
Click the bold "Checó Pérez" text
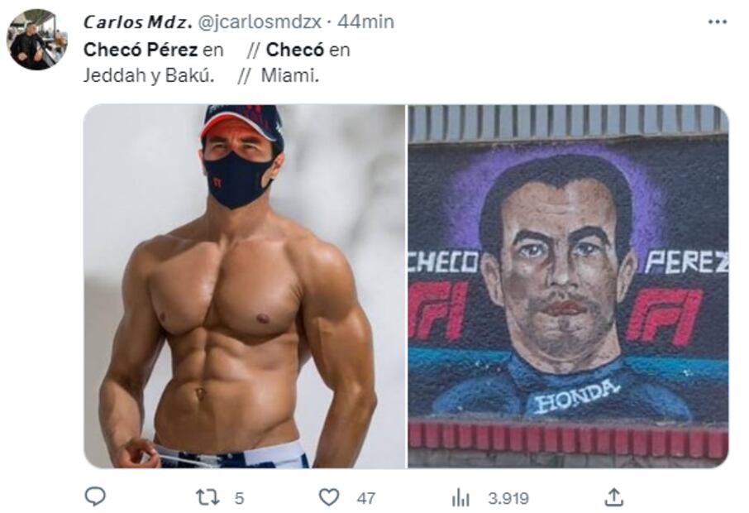(x=140, y=50)
